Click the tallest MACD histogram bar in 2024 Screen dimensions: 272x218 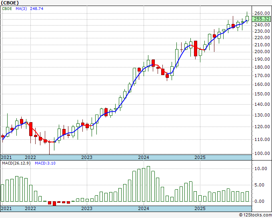[148, 184]
